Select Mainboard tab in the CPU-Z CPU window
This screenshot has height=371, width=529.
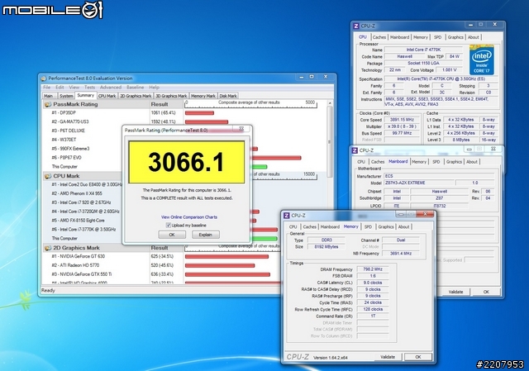click(x=399, y=37)
